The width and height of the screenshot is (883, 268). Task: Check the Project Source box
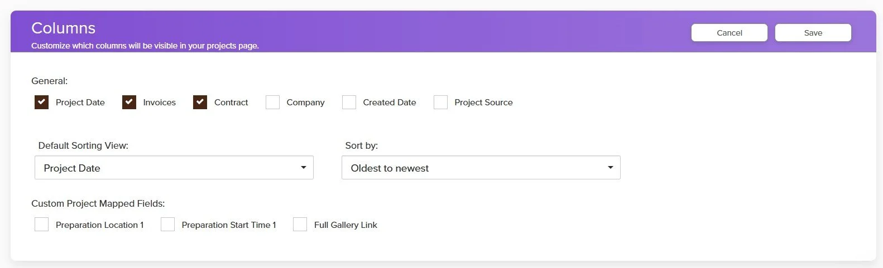[440, 102]
